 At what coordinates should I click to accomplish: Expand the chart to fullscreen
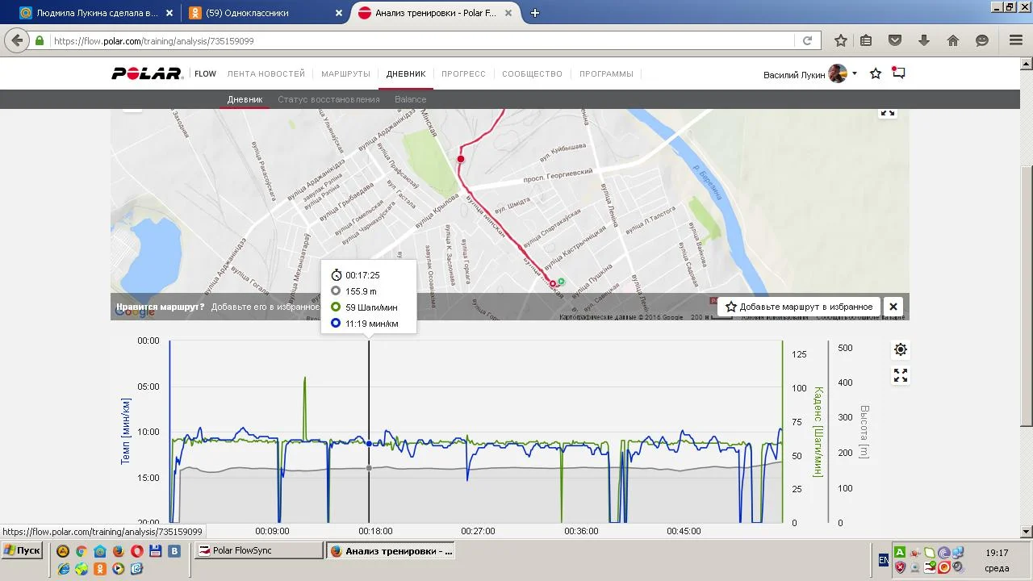[x=901, y=376]
